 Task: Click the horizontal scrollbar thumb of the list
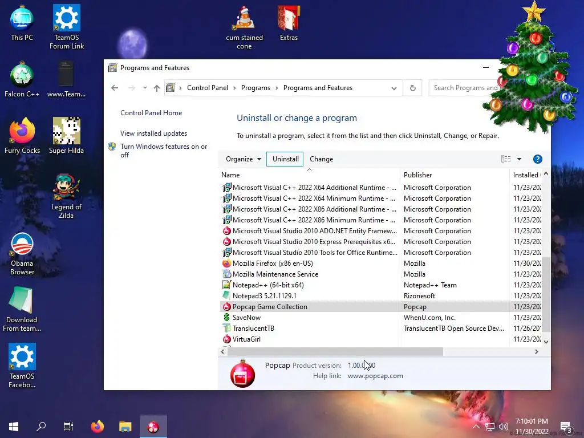335,351
